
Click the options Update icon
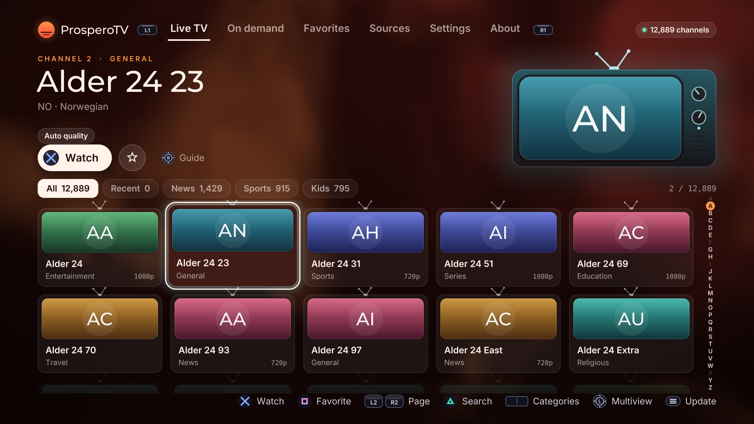coord(673,401)
